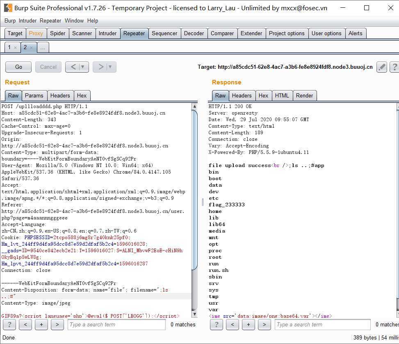
Task: Open search help in Request panel
Action: pos(9,324)
